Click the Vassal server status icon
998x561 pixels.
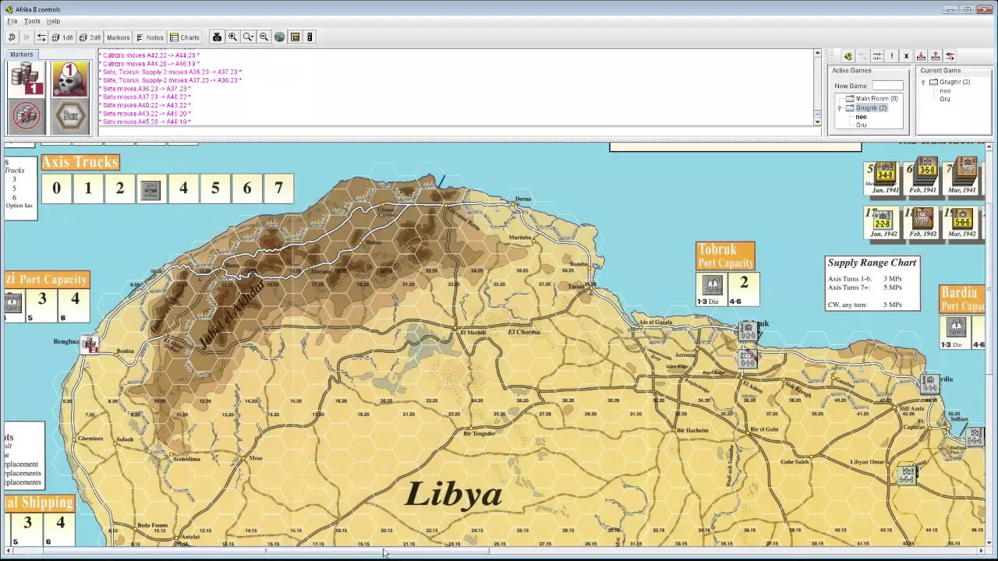pyautogui.click(x=848, y=56)
